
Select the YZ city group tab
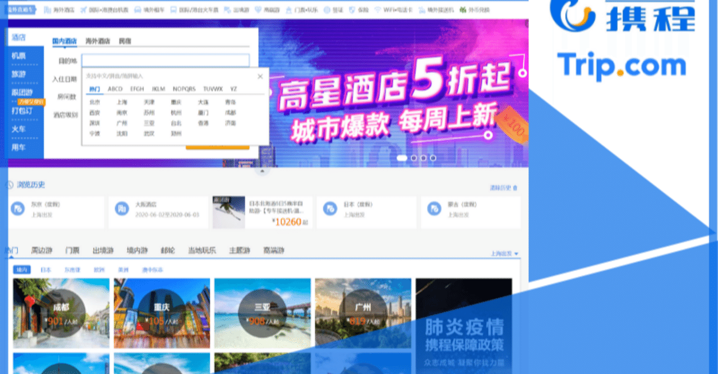point(233,89)
